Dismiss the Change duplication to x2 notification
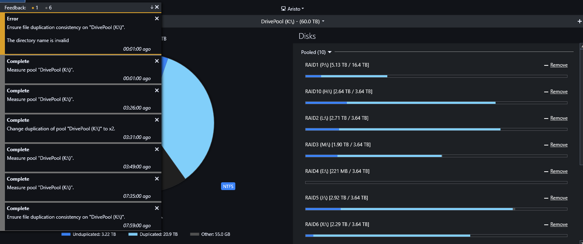583x244 pixels. click(x=157, y=120)
